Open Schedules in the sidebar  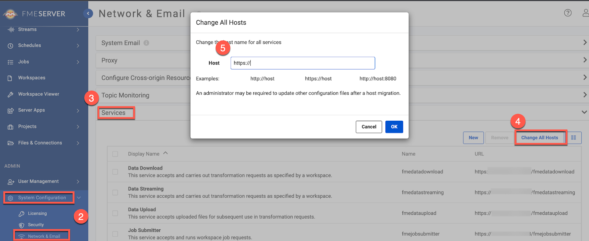point(29,45)
